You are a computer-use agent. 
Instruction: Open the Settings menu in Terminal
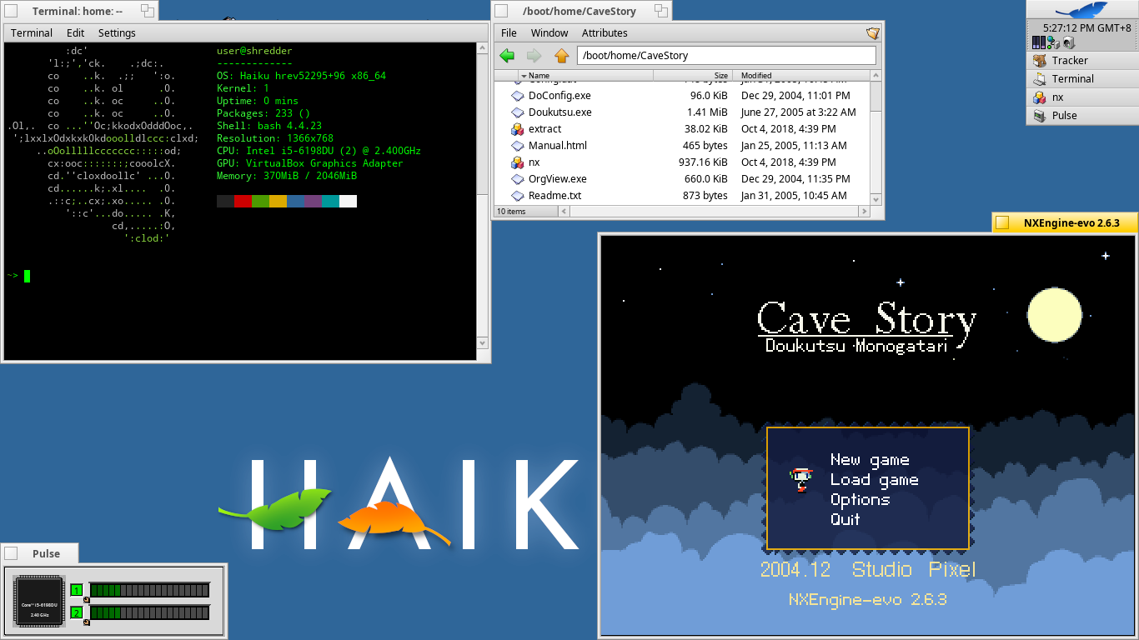click(x=116, y=32)
